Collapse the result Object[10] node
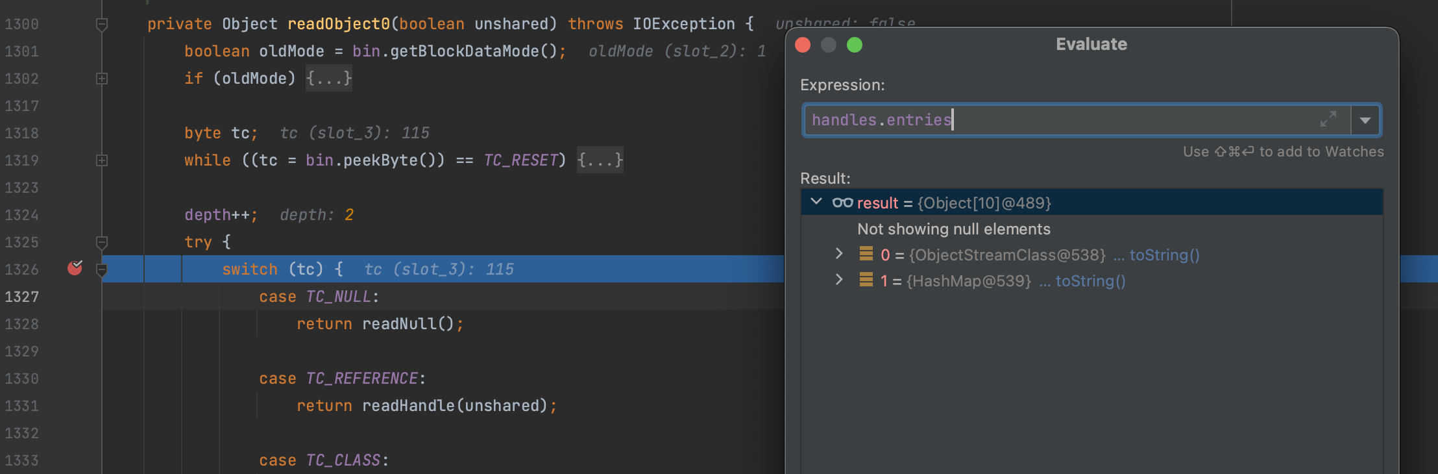The image size is (1438, 474). [x=817, y=202]
